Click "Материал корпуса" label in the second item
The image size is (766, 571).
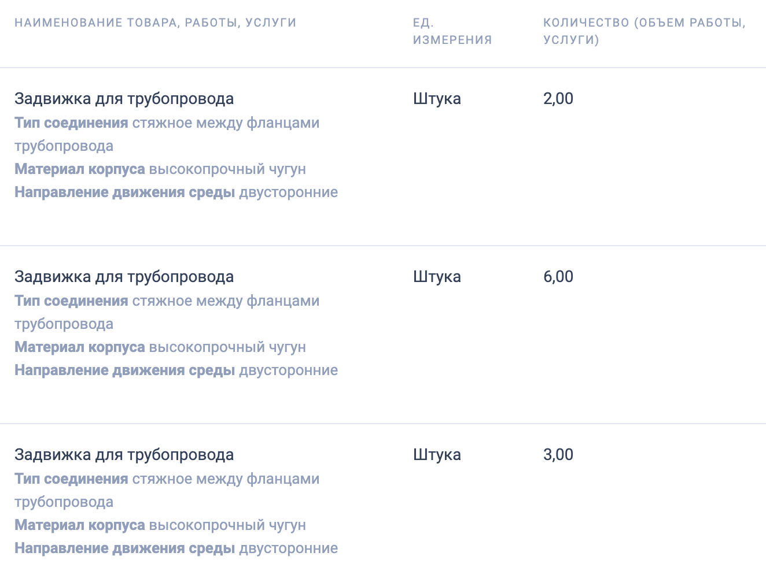[80, 347]
